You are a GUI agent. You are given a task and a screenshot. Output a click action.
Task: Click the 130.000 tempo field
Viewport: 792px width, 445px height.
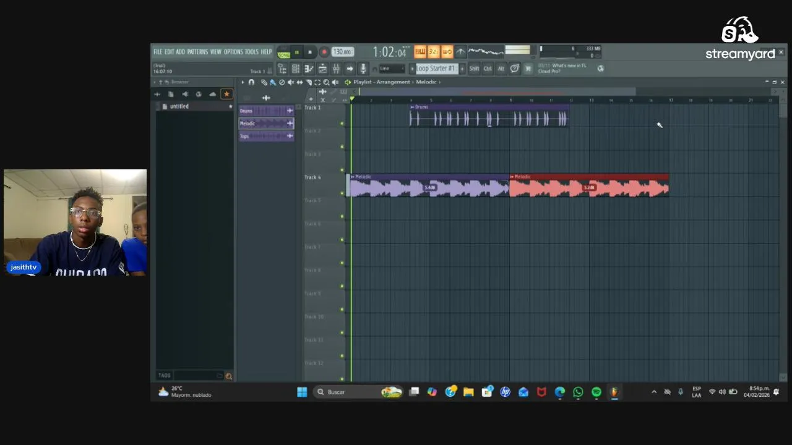point(342,52)
